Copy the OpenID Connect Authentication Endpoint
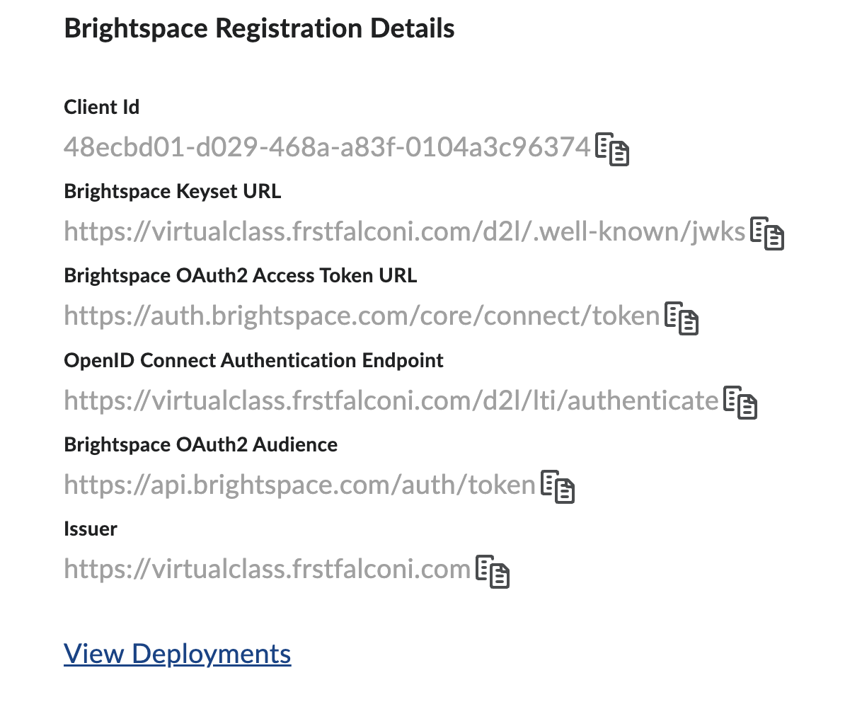Image resolution: width=862 pixels, height=709 pixels. point(740,402)
